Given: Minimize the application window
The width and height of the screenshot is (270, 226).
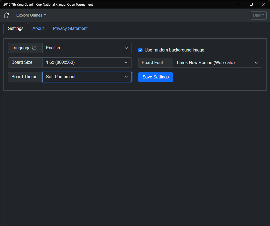Looking at the screenshot, I should pos(239,4).
